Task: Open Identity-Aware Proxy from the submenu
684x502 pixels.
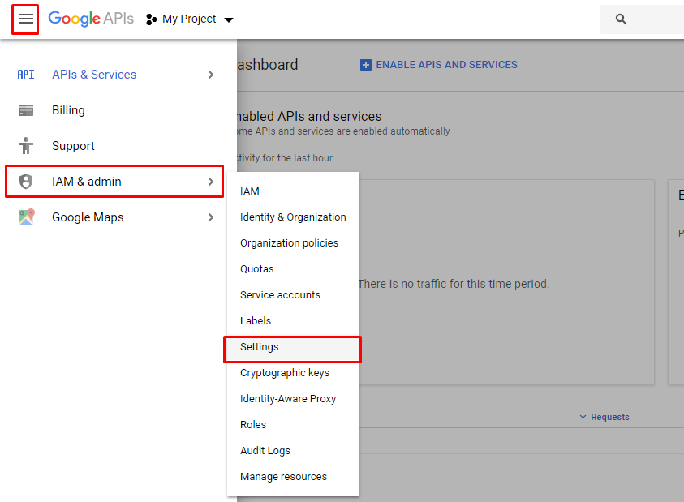Action: tap(293, 399)
